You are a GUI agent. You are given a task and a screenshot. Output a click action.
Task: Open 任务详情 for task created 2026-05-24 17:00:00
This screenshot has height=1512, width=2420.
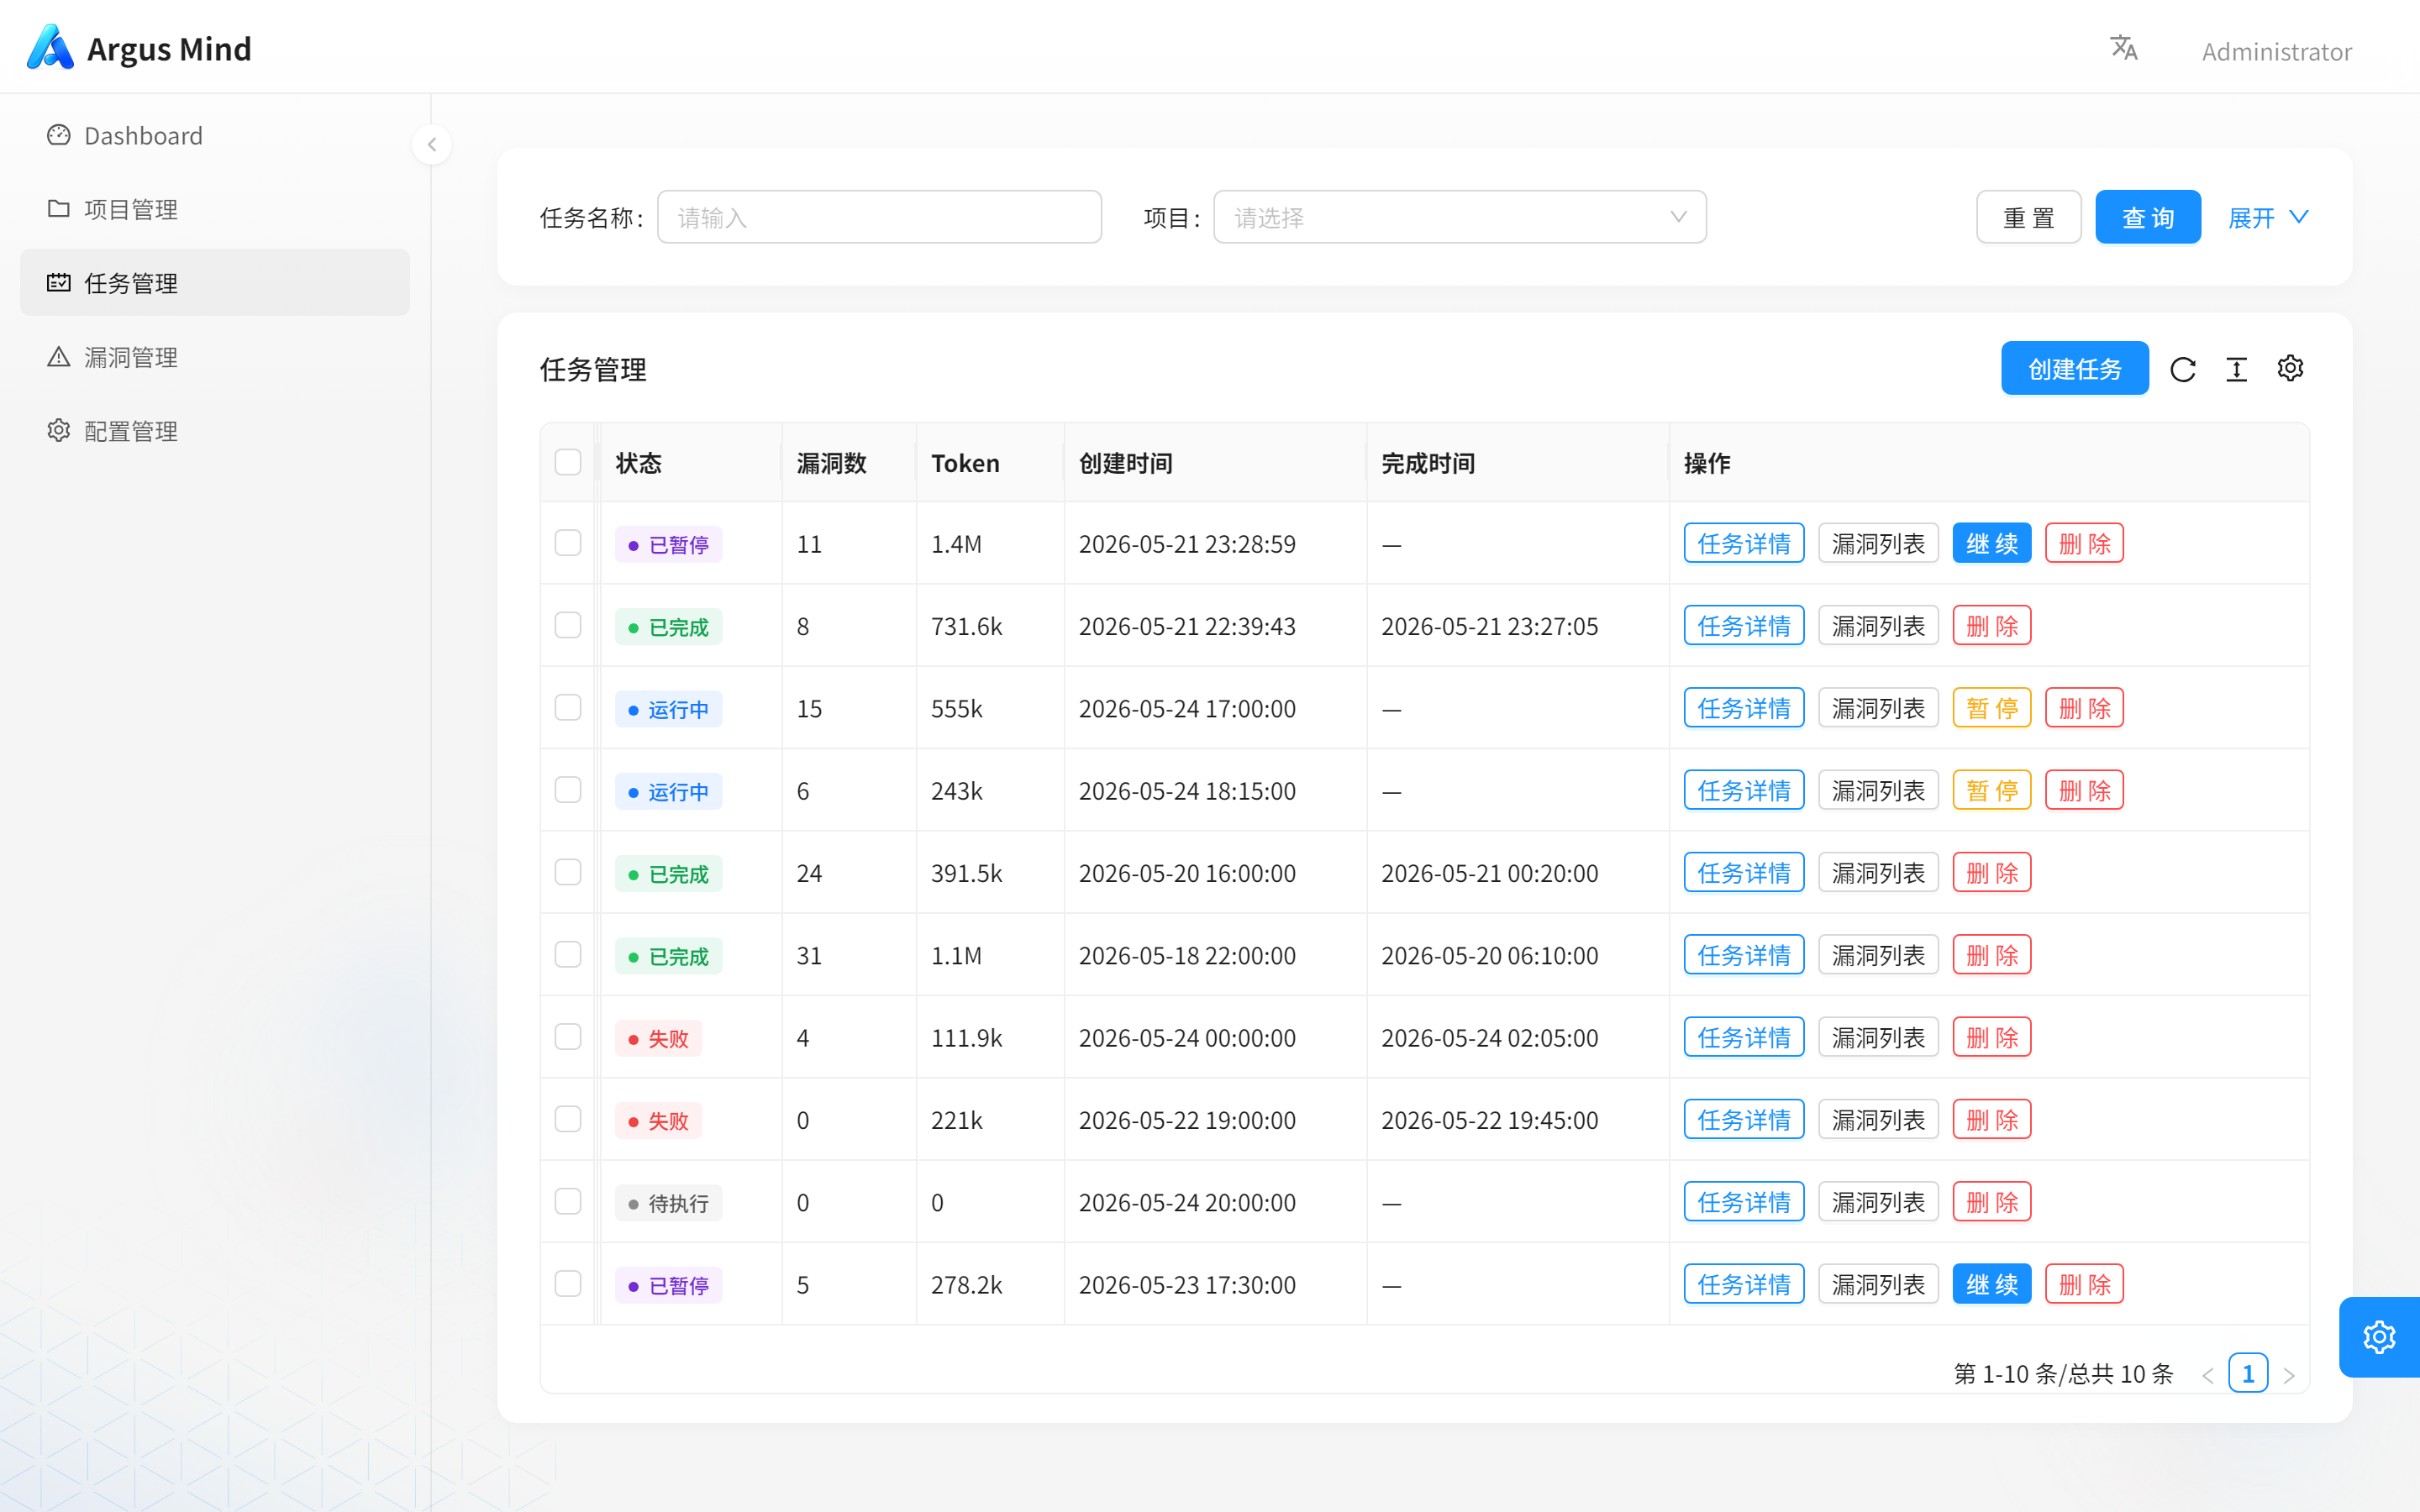coord(1744,708)
